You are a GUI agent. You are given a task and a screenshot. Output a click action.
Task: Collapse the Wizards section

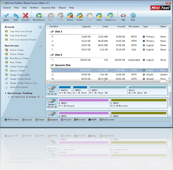(40, 27)
